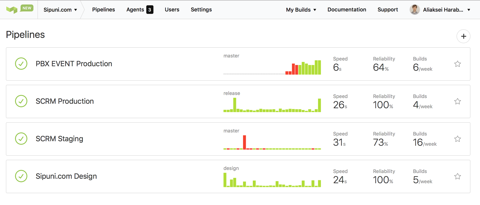
Task: Open the Support link
Action: pyautogui.click(x=388, y=9)
